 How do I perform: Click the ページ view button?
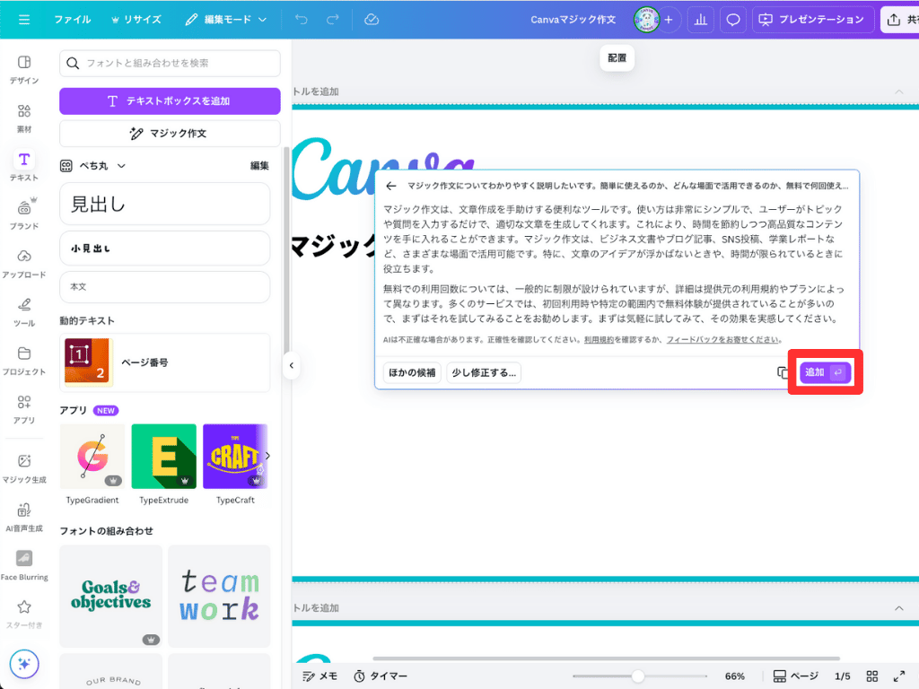[795, 676]
